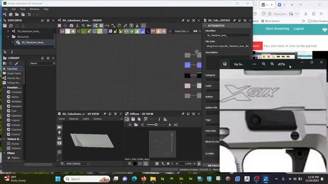Collapse the Texture Generators category
This screenshot has width=328, height=184.
pyautogui.click(x=5, y=139)
